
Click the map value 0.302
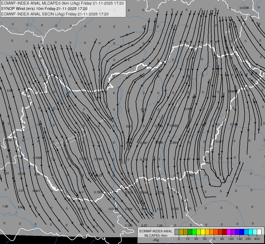pyautogui.click(x=83, y=209)
